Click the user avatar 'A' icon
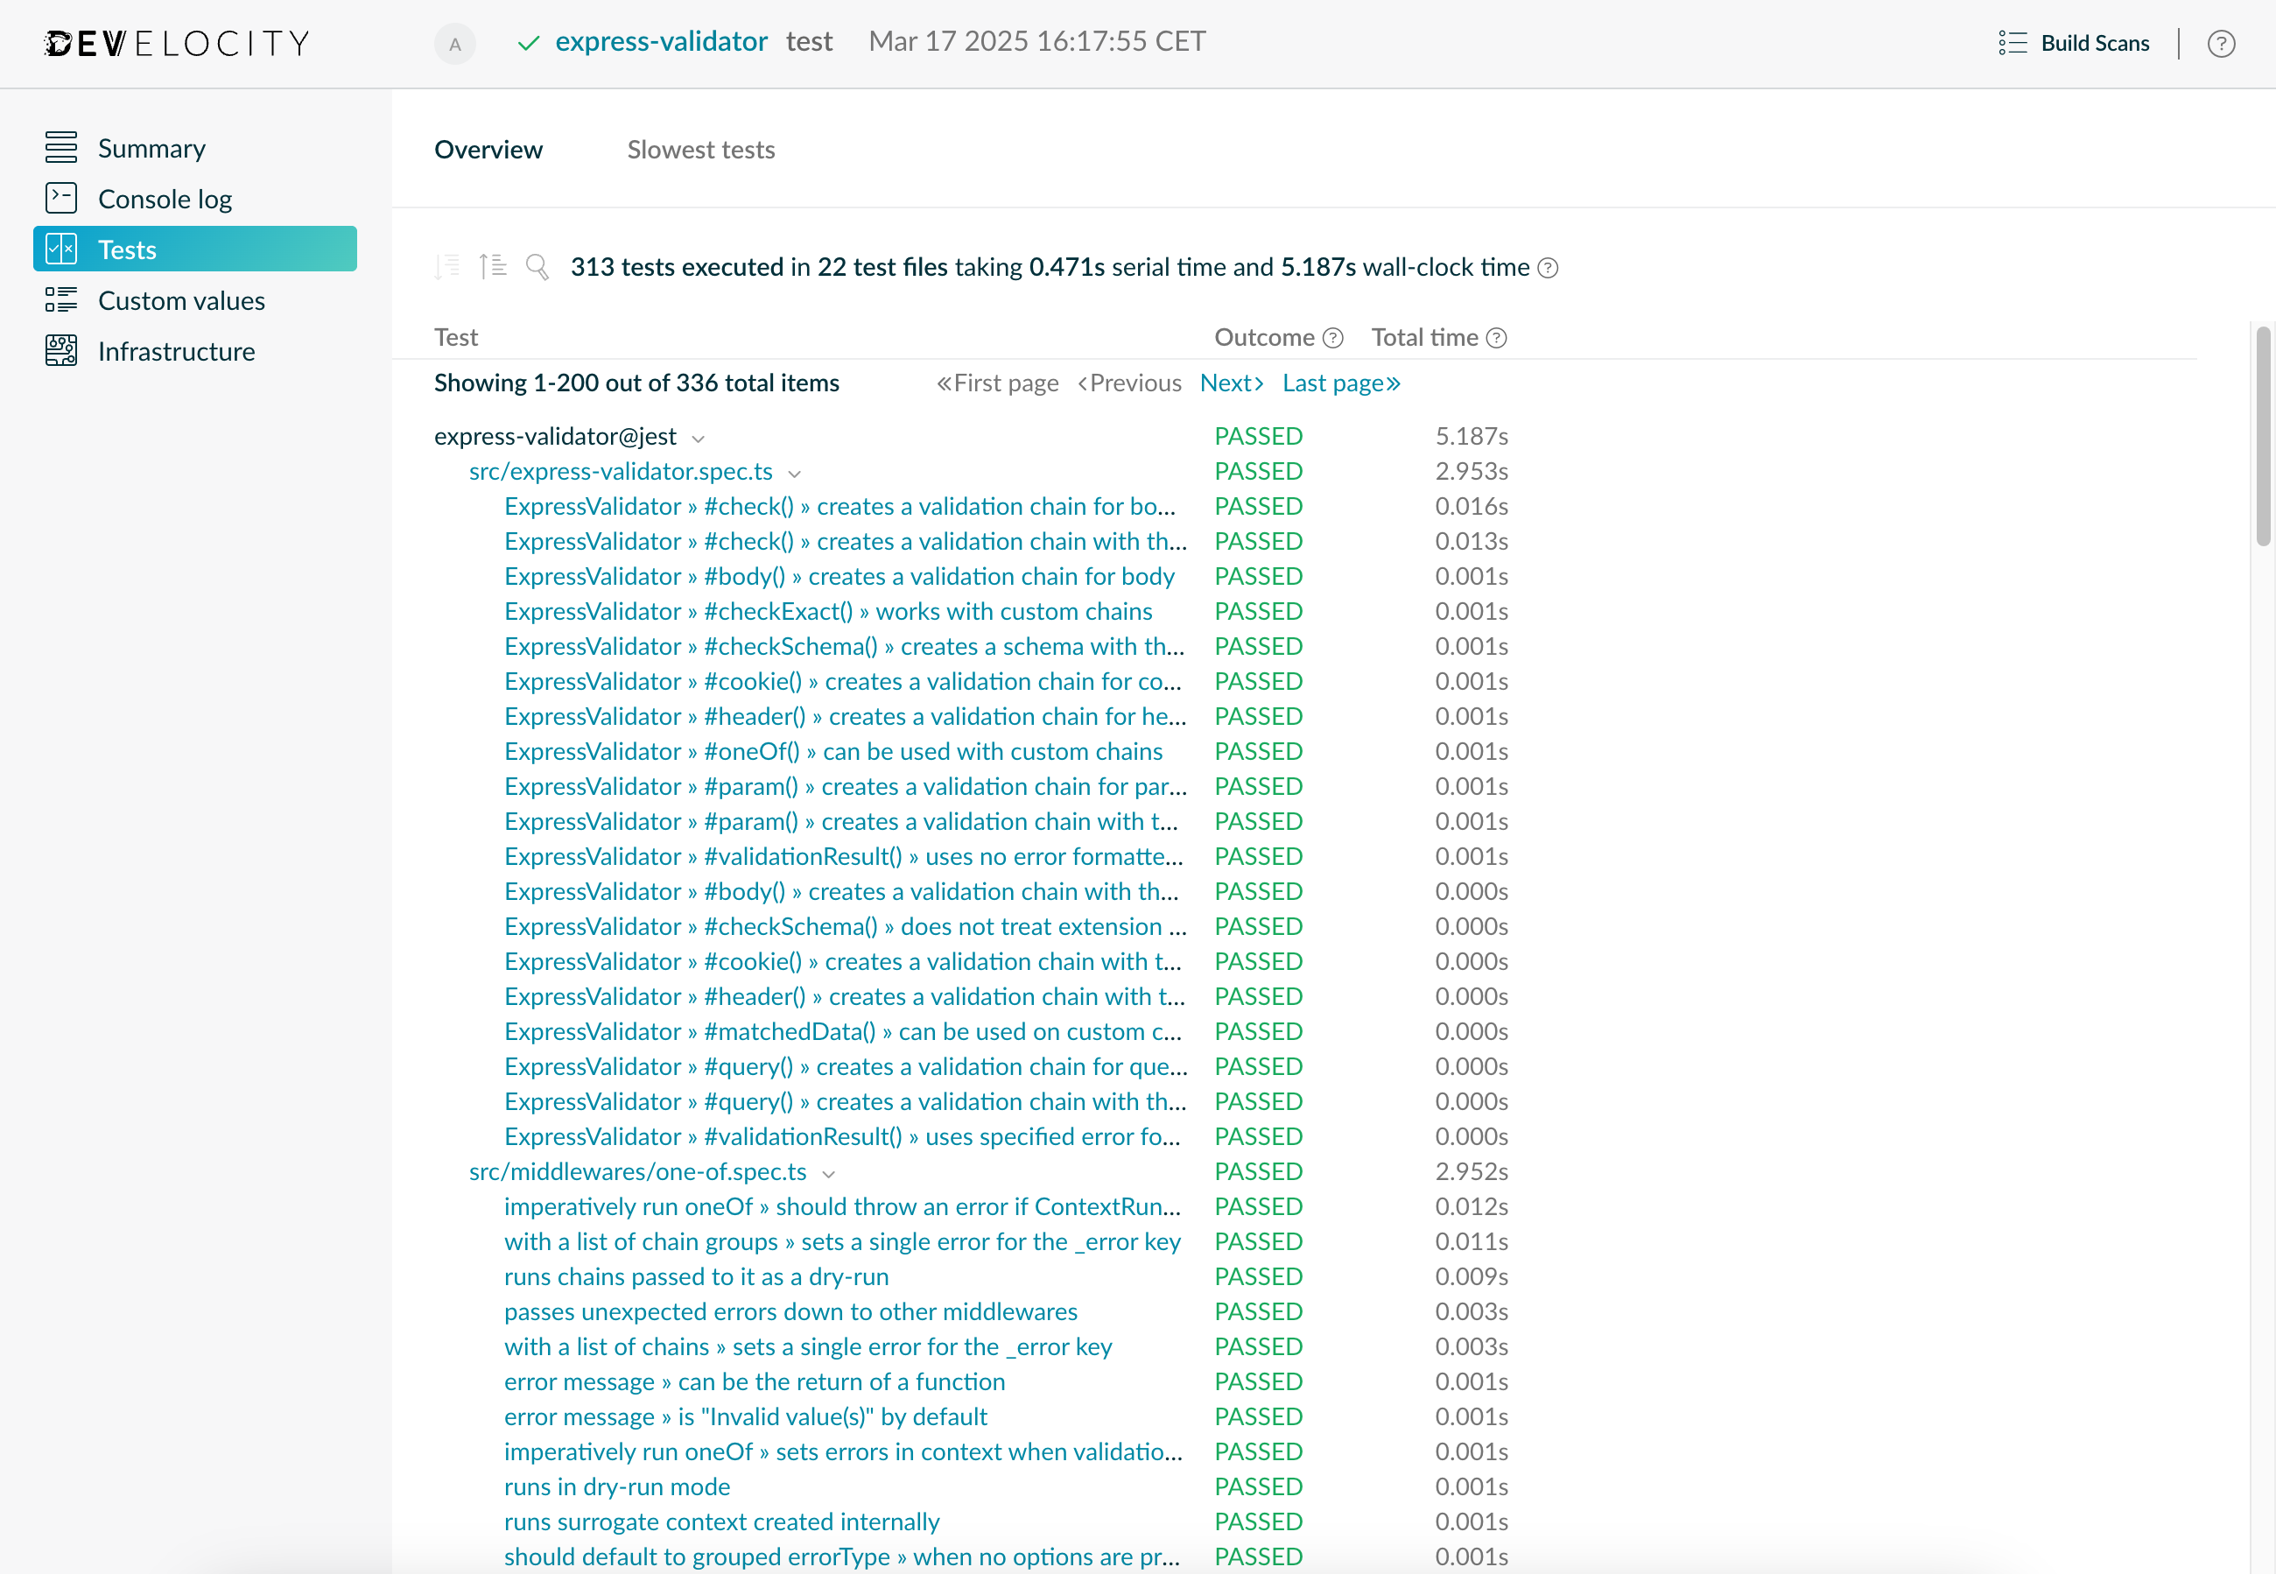 tap(454, 44)
